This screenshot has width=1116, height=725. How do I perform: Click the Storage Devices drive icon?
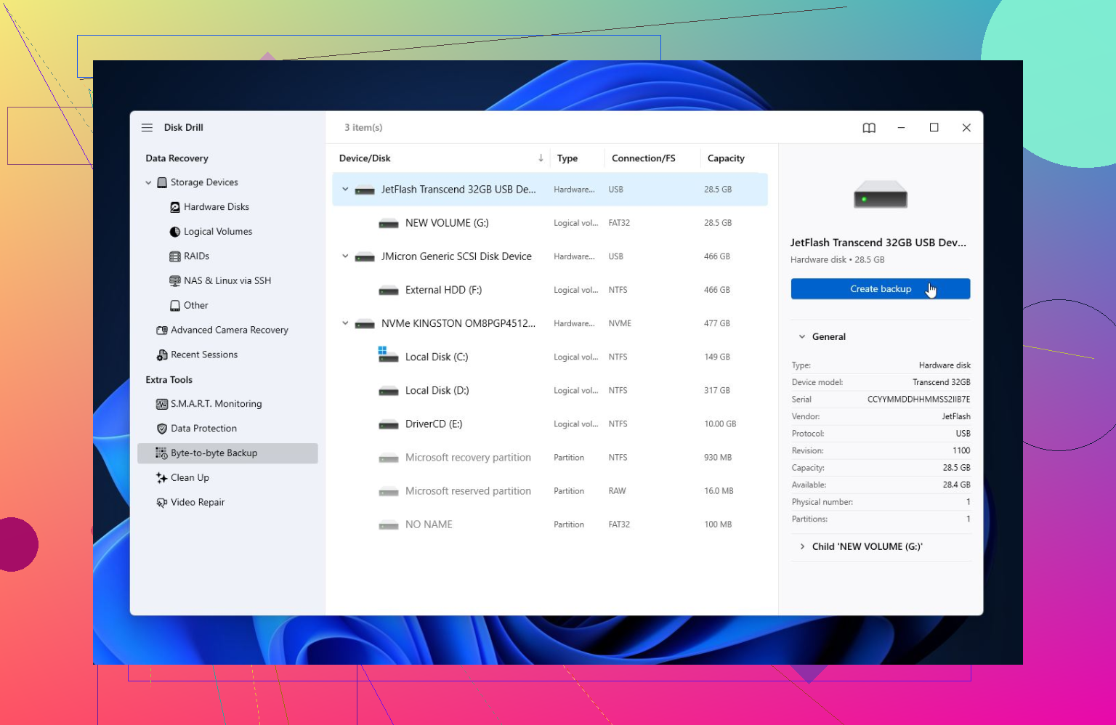pos(162,182)
